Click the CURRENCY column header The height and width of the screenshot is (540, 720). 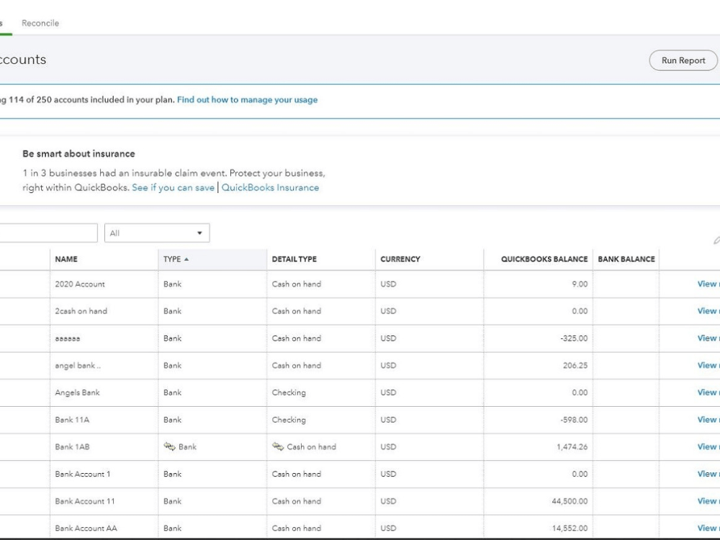(x=400, y=259)
